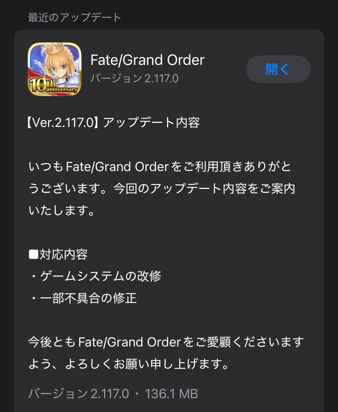
Task: Tap the Fate/Grand Order app icon
Action: point(55,69)
